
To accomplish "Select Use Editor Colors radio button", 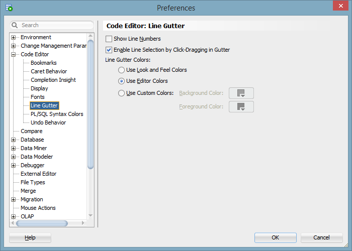I will tap(122, 81).
